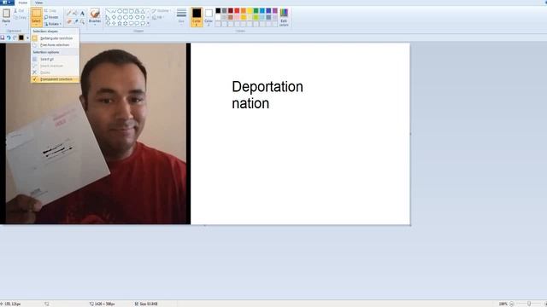Click Save icon in quick access toolbar
This screenshot has height=307, width=547.
pos(3,38)
